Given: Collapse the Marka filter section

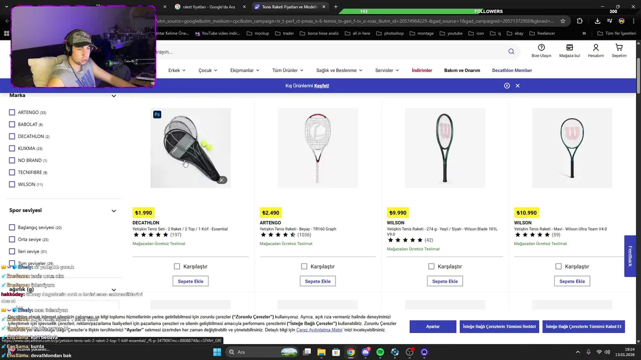Looking at the screenshot, I should tap(114, 95).
